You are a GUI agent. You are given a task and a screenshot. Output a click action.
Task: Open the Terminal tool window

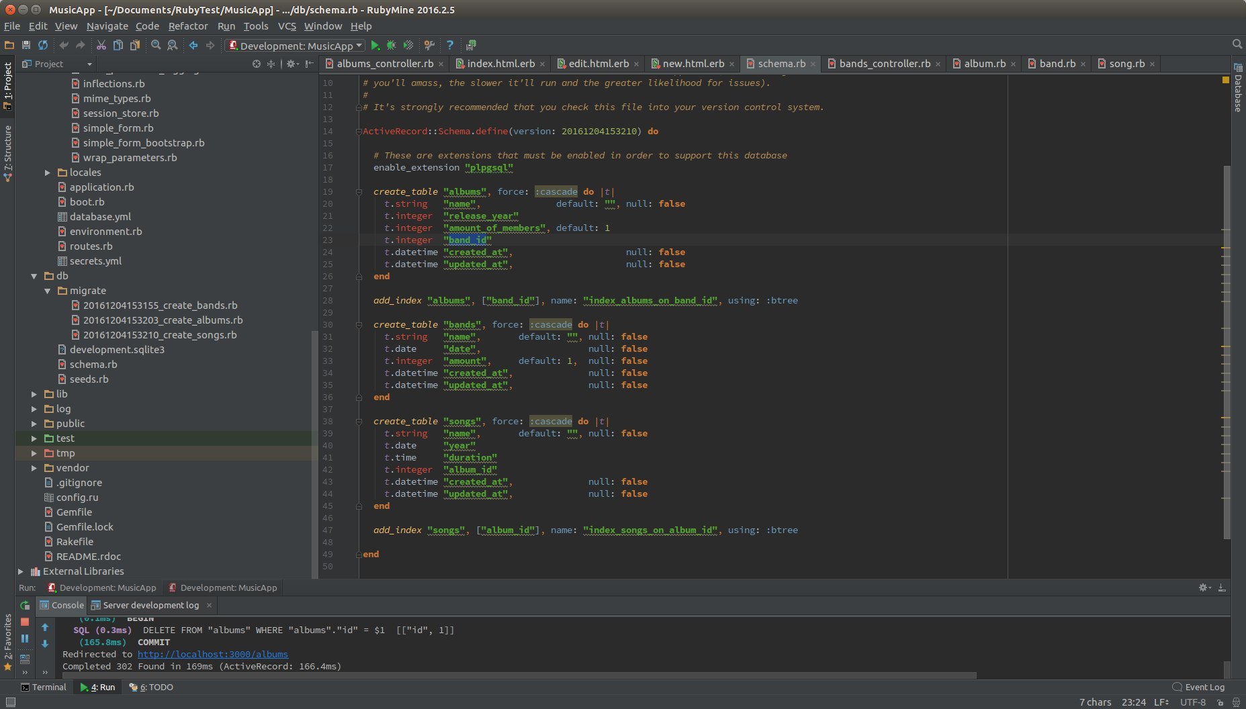tap(44, 687)
